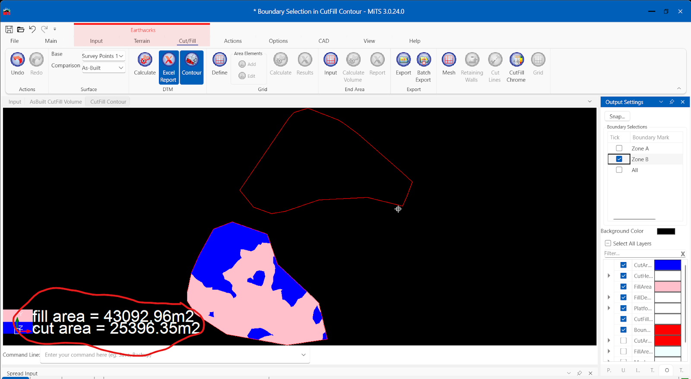Image resolution: width=691 pixels, height=379 pixels.
Task: Uncheck the CutHe... layer checkbox
Action: [x=624, y=276]
